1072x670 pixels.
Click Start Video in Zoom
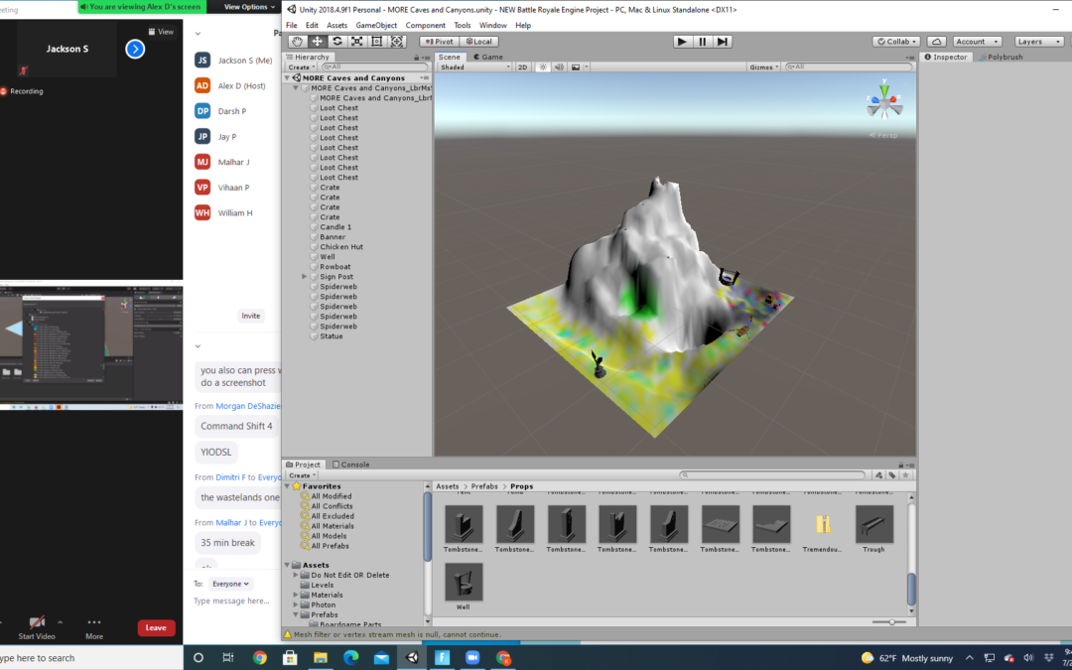click(37, 627)
